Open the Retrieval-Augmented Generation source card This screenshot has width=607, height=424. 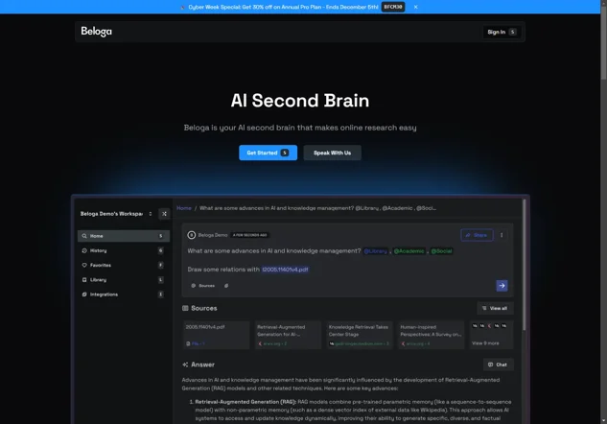click(288, 335)
